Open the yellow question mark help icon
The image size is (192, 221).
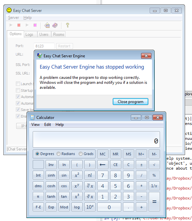click(x=67, y=26)
